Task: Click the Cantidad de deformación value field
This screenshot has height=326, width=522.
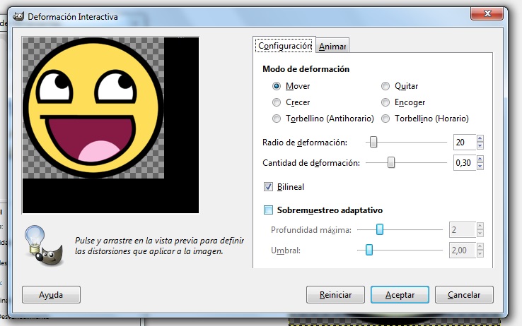Action: coord(465,163)
